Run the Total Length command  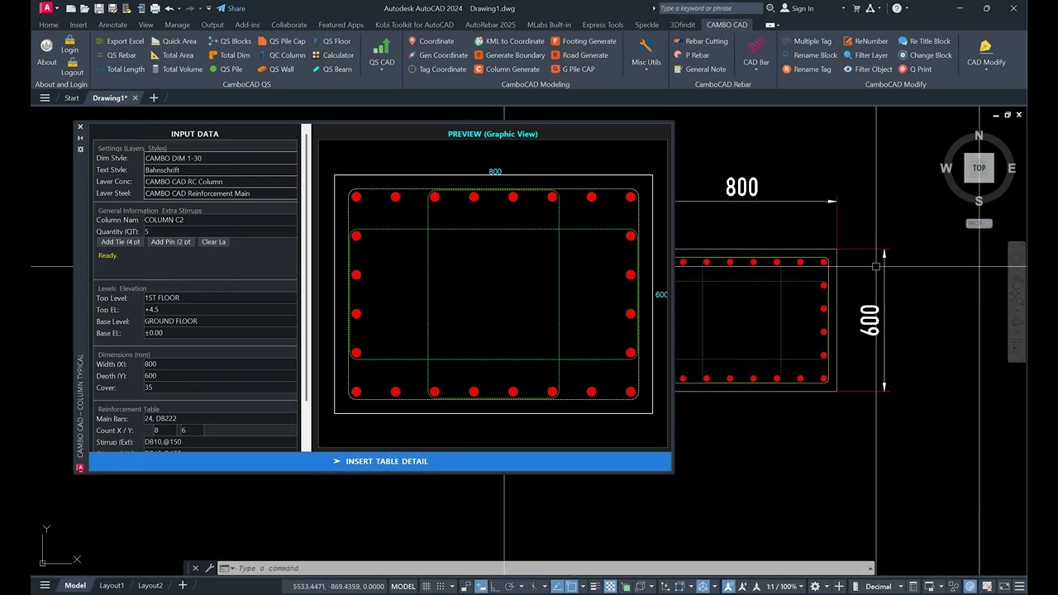(x=119, y=69)
